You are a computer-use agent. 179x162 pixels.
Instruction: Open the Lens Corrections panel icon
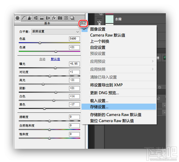coord(48,18)
